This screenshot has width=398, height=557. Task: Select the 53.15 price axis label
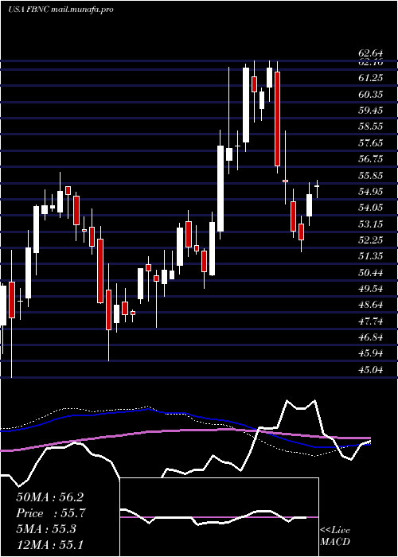click(x=371, y=224)
